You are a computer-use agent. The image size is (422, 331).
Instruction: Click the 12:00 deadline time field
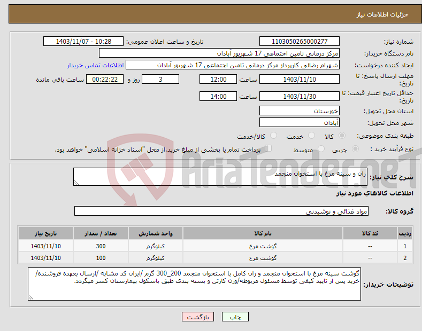(x=218, y=79)
